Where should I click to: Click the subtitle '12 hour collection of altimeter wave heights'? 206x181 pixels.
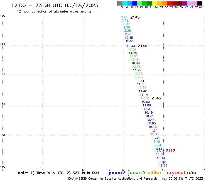point(54,11)
